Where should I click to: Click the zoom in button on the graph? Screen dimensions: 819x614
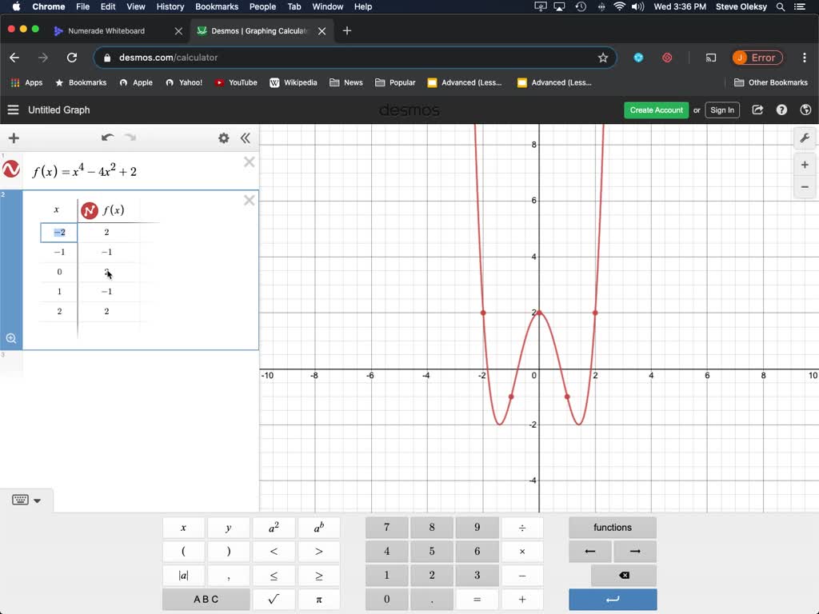pyautogui.click(x=803, y=165)
